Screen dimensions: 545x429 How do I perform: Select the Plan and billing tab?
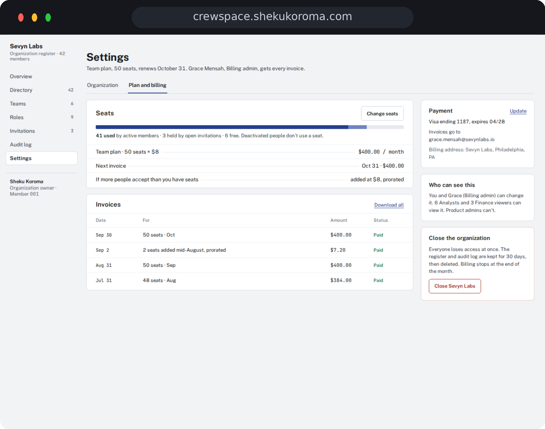tap(147, 85)
